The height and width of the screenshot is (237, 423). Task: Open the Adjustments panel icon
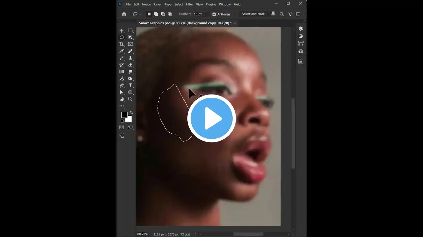pos(301,36)
